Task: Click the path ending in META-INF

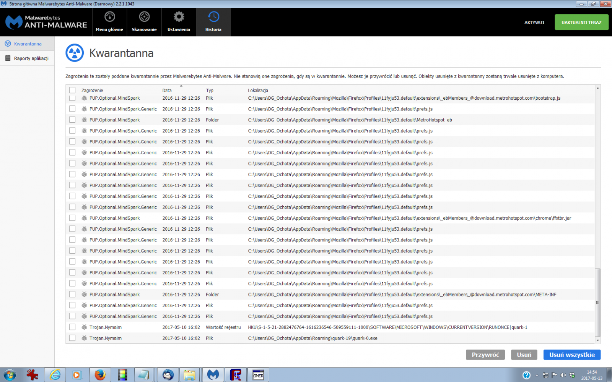Action: point(402,295)
